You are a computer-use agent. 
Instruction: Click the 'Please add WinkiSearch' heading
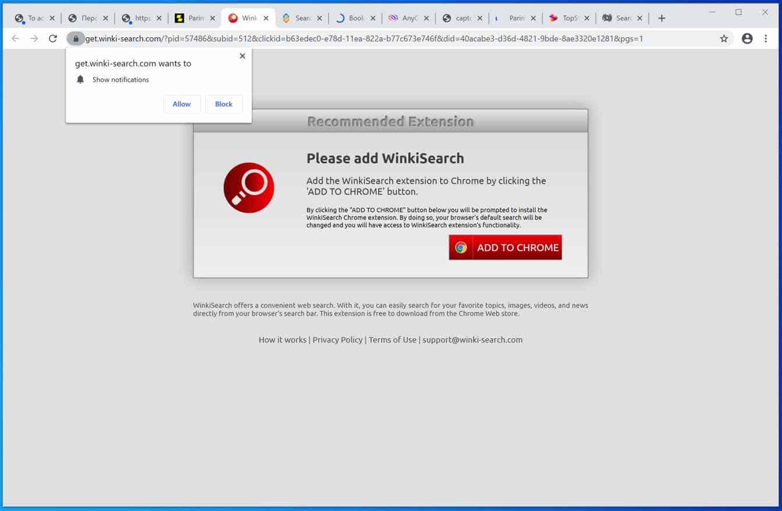385,158
